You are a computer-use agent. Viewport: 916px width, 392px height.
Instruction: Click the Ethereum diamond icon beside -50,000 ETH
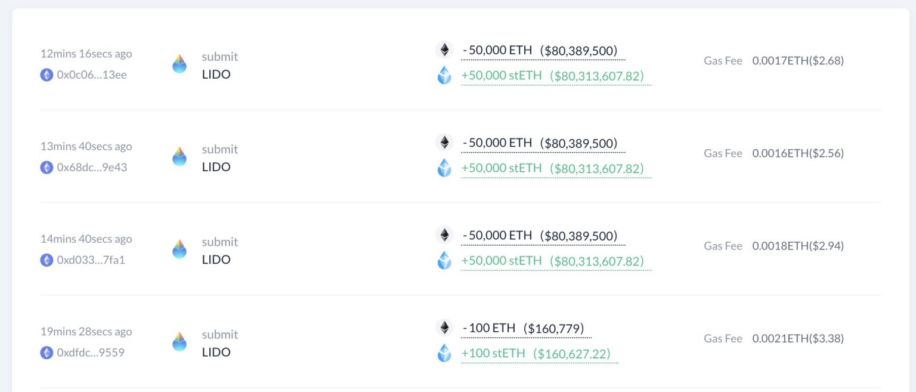(444, 50)
